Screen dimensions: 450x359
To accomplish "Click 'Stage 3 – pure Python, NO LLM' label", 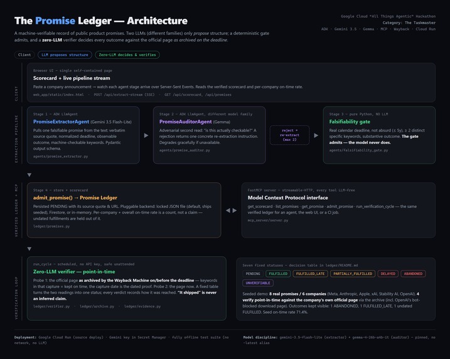I will point(358,114).
